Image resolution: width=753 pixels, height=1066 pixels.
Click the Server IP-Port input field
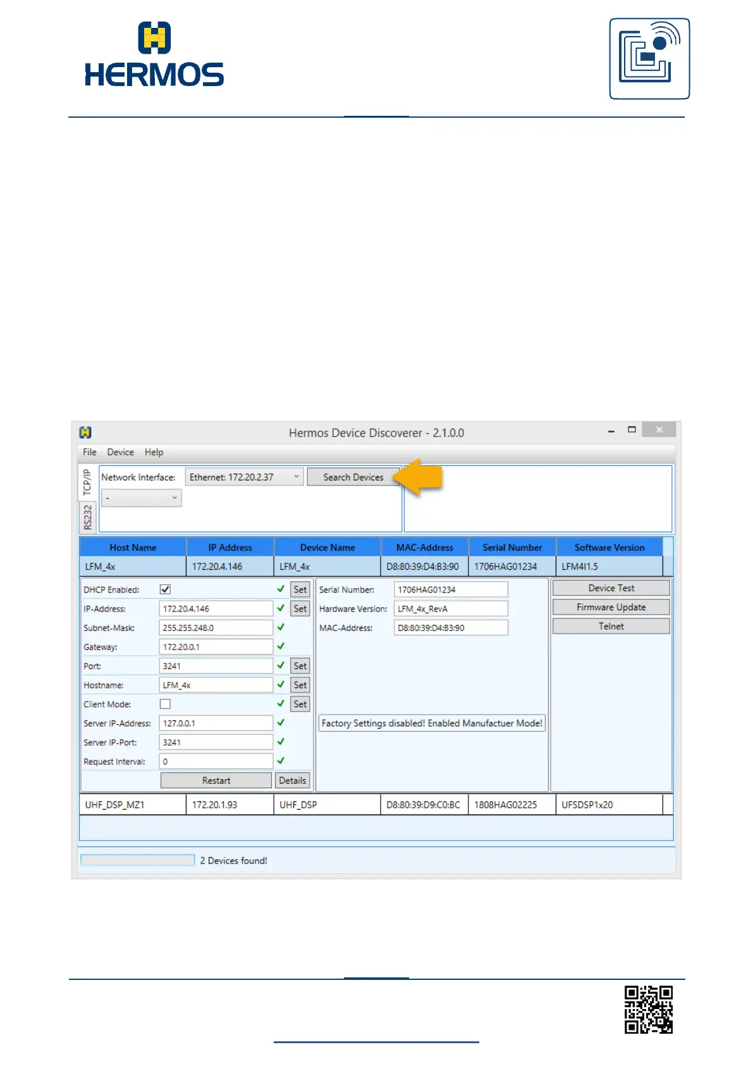coord(216,742)
